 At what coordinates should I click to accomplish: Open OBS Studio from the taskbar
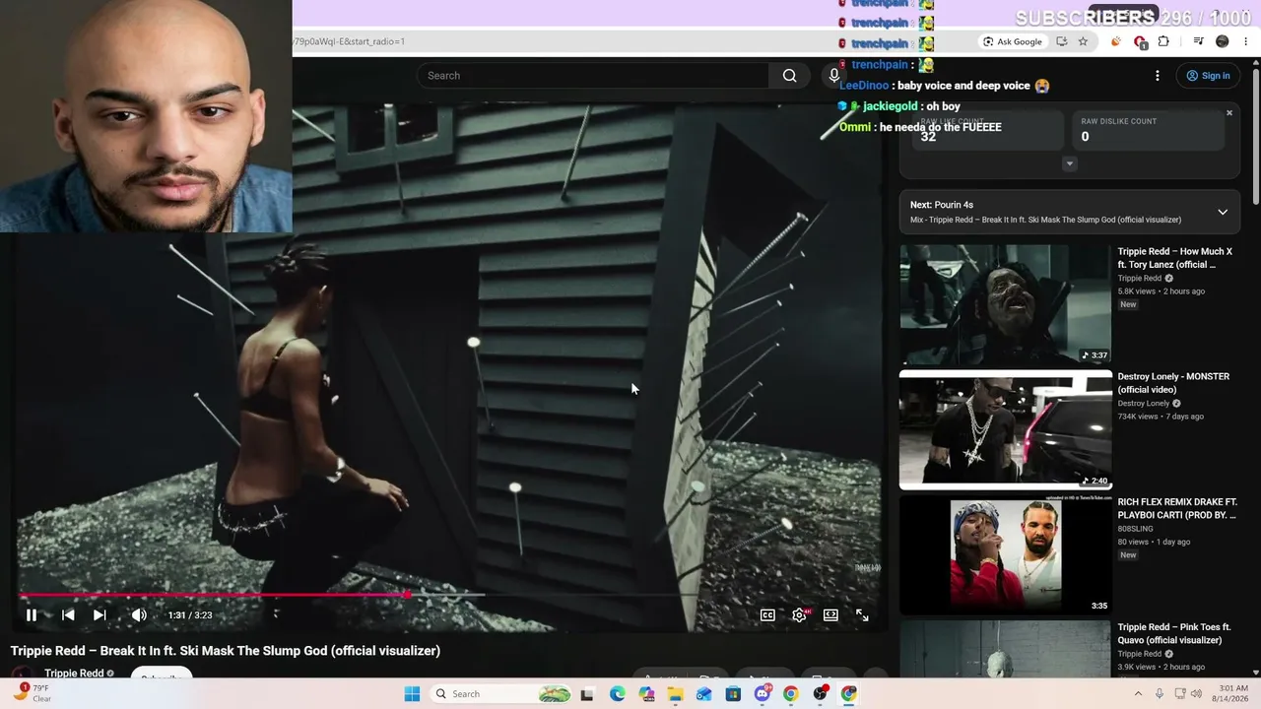click(820, 694)
